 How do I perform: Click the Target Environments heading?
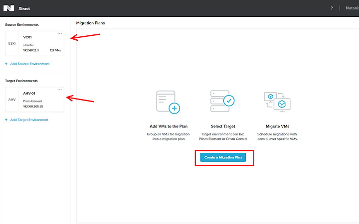(21, 81)
